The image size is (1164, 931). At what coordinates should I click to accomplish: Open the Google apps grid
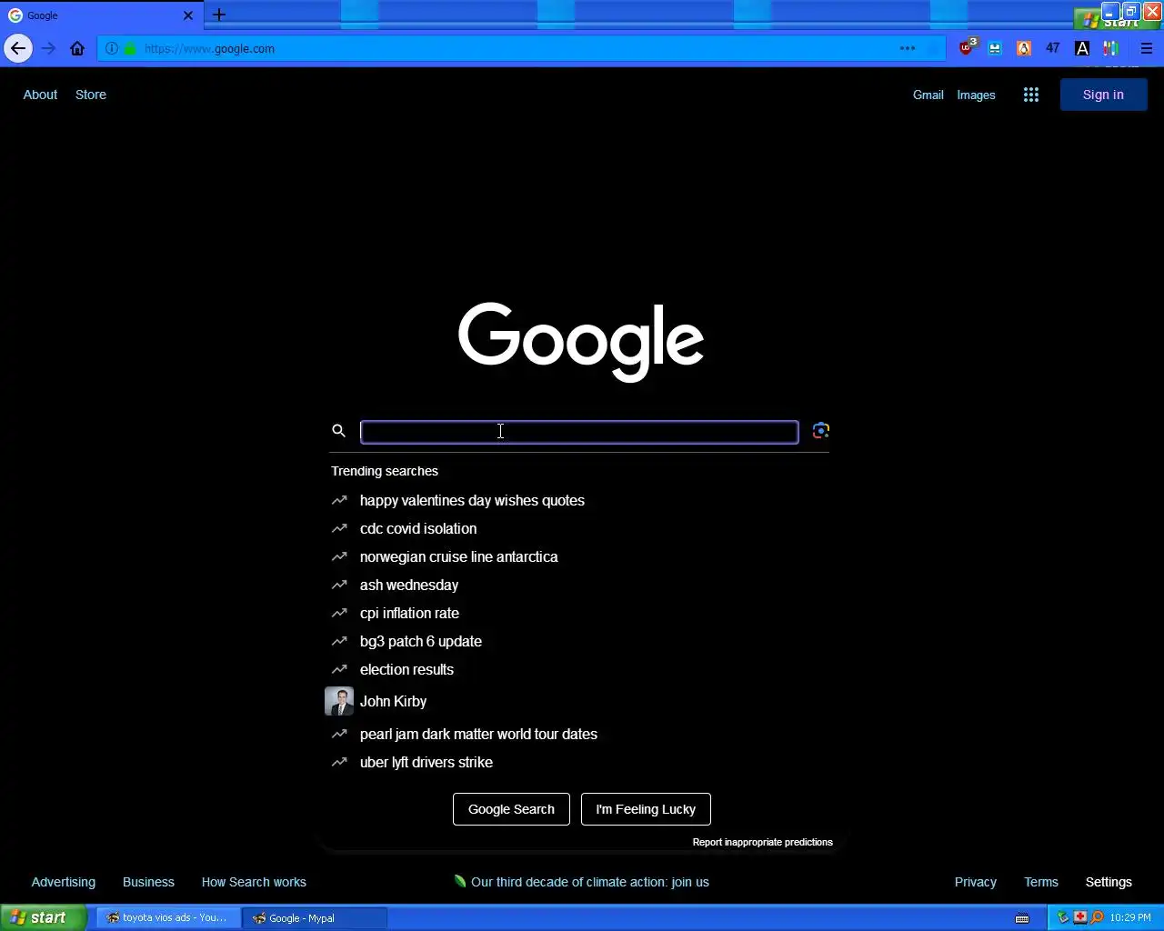(1031, 95)
